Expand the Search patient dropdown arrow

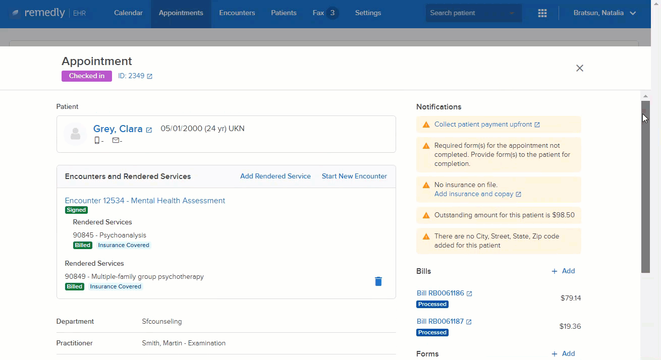(512, 14)
